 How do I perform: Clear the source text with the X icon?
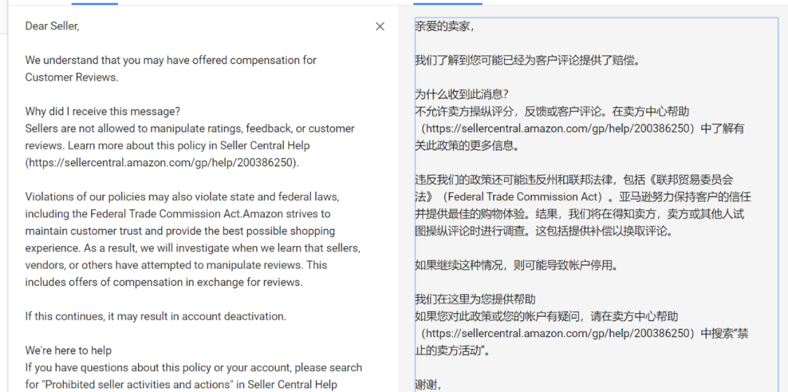pos(380,26)
